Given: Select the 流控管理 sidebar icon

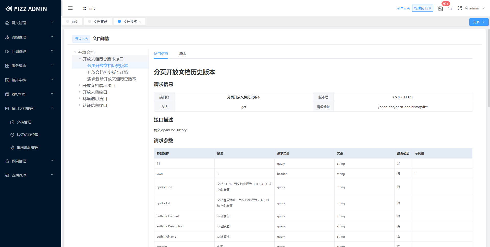Looking at the screenshot, I should coord(7,37).
